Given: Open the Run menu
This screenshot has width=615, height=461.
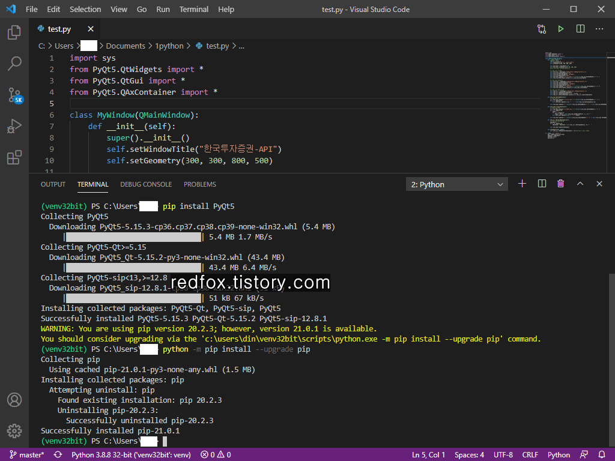Looking at the screenshot, I should 163,10.
